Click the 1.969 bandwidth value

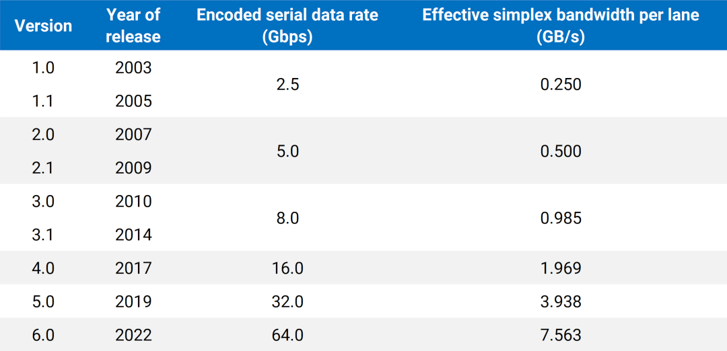coord(561,268)
